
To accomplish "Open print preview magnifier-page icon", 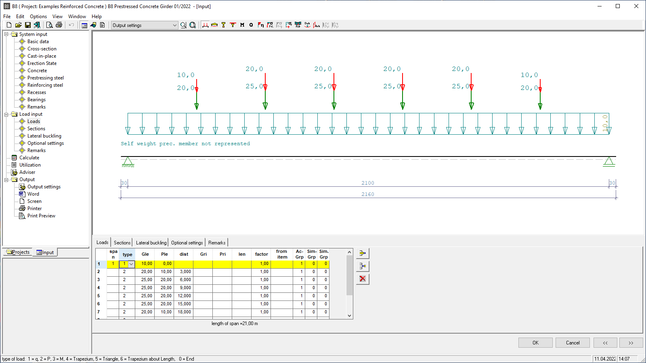I will 49,25.
